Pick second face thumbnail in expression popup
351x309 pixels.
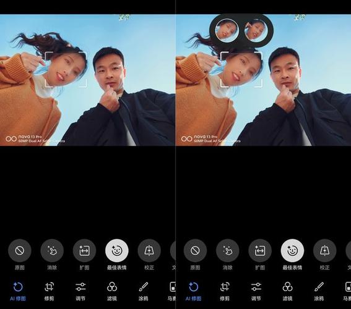[x=256, y=30]
